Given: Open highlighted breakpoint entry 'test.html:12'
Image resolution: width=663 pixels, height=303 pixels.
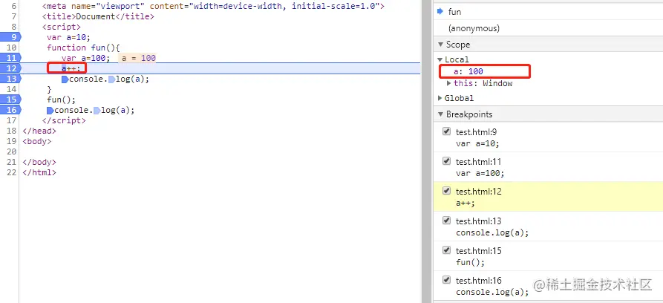Looking at the screenshot, I should pos(548,197).
